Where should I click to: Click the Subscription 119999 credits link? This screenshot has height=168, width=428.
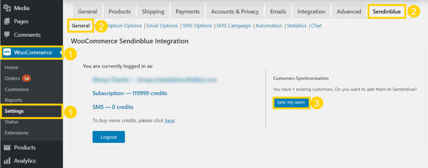tap(130, 93)
